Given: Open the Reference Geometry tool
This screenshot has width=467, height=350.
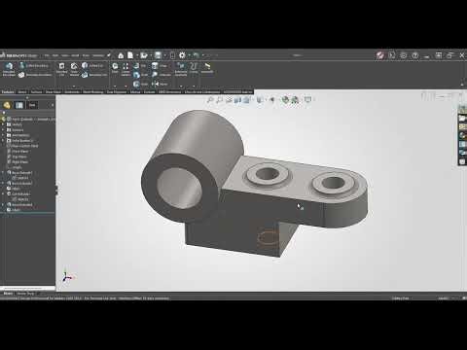Looking at the screenshot, I should [181, 69].
